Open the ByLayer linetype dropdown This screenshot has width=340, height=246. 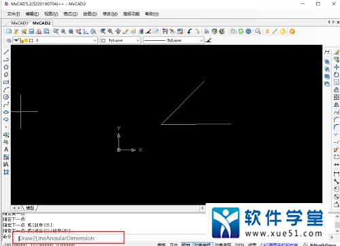pos(173,40)
